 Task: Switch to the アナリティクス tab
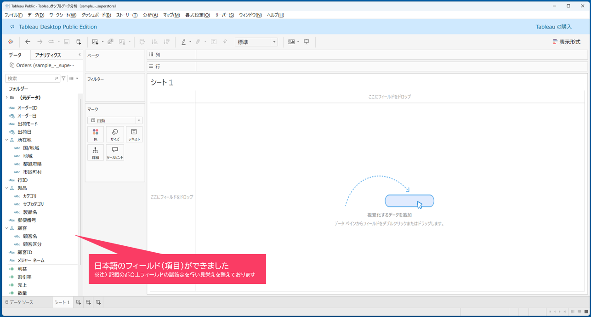click(48, 55)
